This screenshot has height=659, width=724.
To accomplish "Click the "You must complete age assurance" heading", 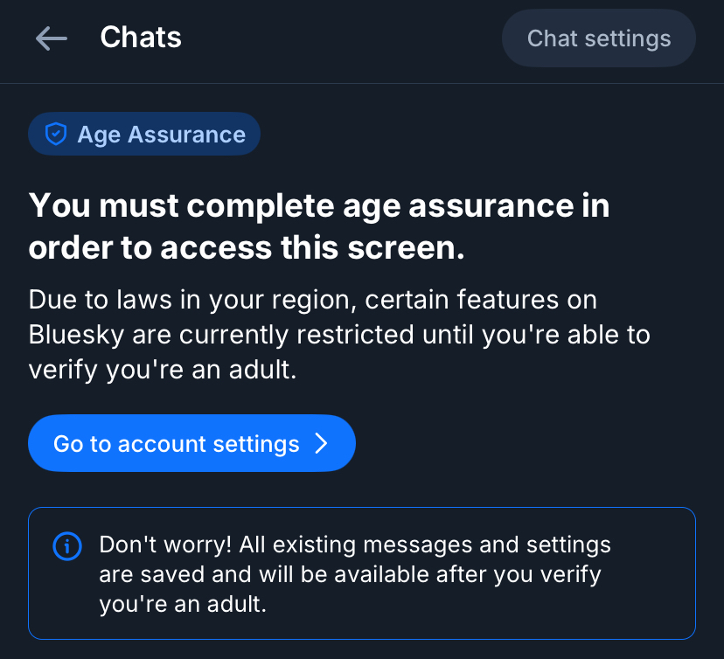I will [319, 207].
